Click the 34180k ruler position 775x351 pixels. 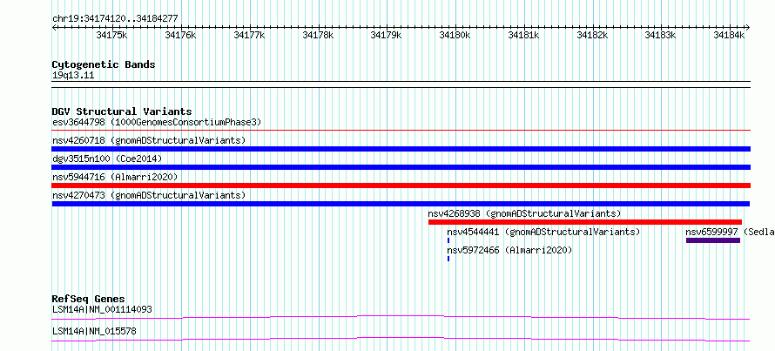coord(455,35)
